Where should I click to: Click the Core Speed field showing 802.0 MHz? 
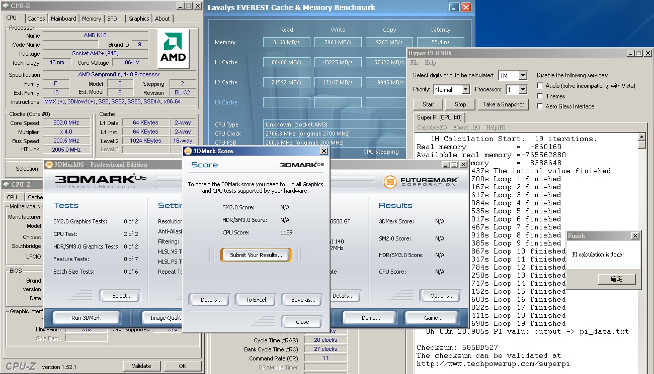[x=66, y=122]
